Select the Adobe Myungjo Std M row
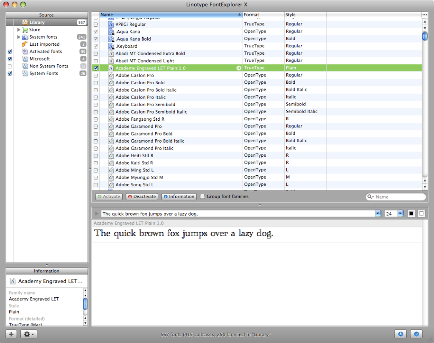The width and height of the screenshot is (434, 343). [257, 177]
